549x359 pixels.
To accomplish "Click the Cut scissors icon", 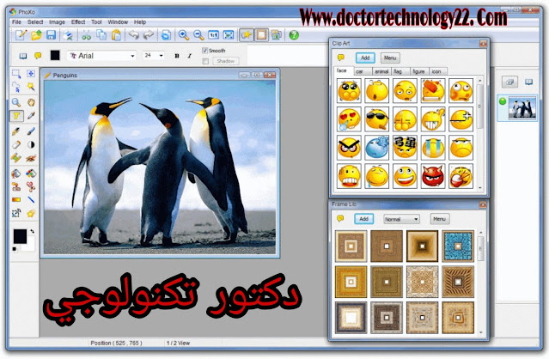I will (86, 35).
